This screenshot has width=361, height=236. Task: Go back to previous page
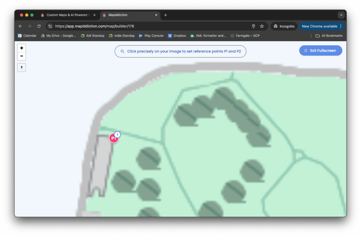tap(20, 26)
